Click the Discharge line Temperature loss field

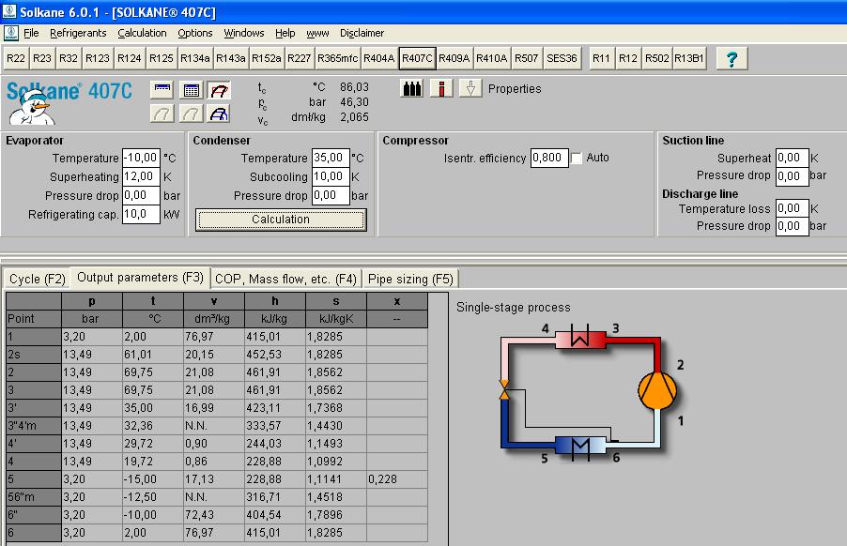click(x=792, y=208)
